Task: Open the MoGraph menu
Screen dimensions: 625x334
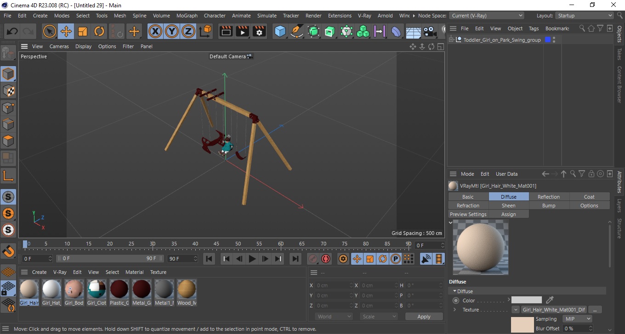Action: pos(187,16)
